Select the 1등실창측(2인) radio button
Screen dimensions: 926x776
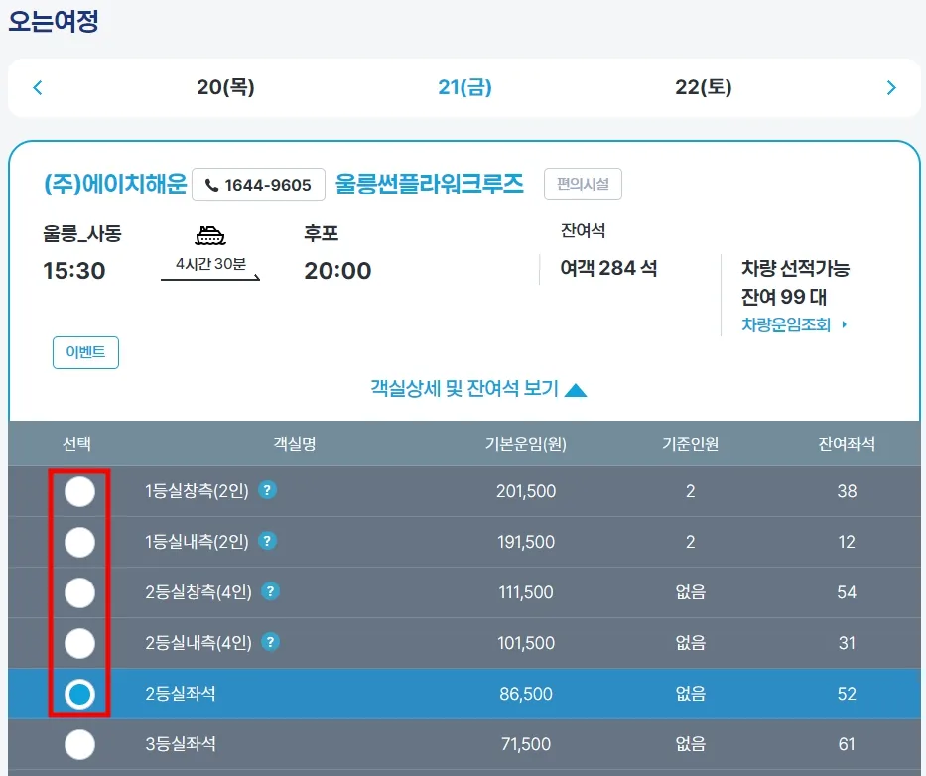pyautogui.click(x=79, y=491)
